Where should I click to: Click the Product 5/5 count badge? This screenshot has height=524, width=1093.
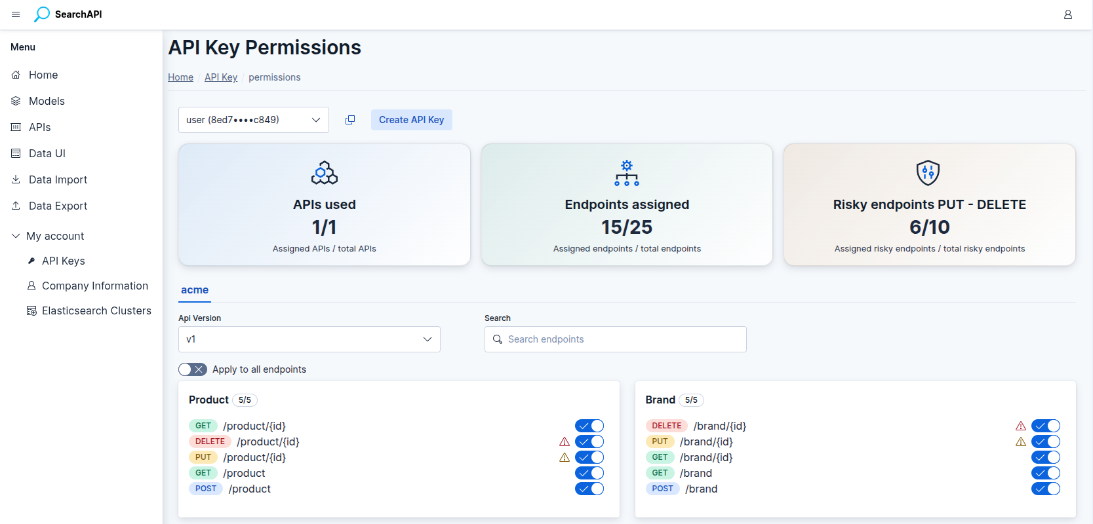(245, 400)
